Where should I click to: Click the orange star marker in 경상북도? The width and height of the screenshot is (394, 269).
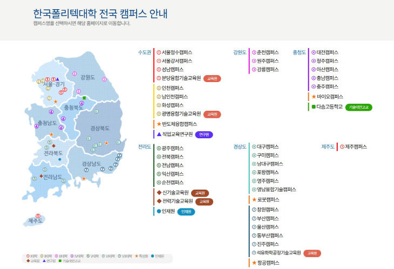[x=106, y=143]
